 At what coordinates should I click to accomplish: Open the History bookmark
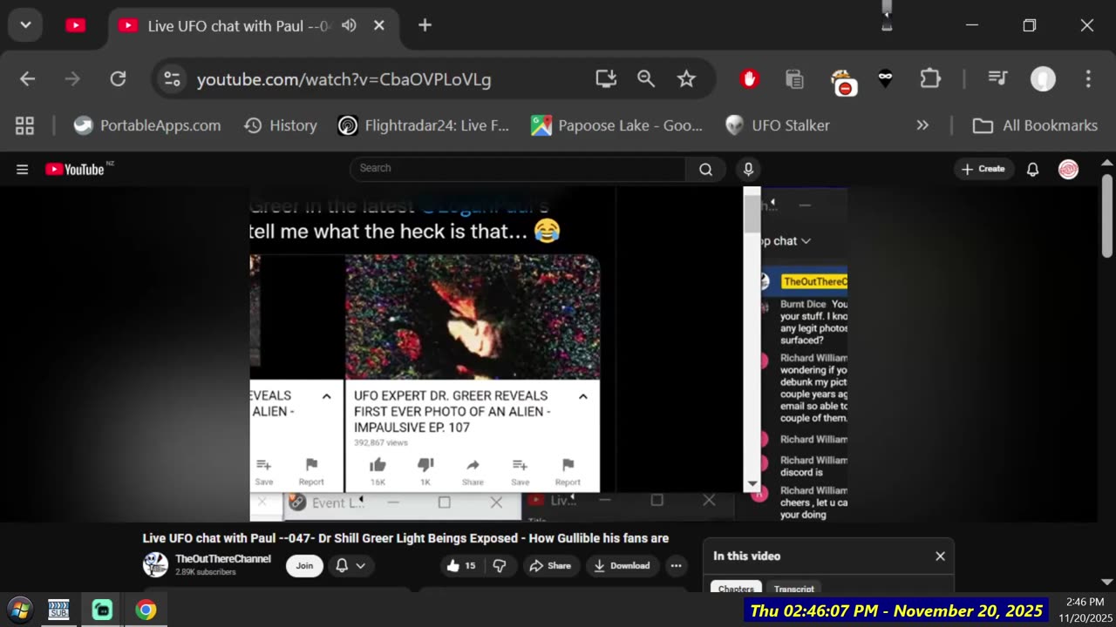click(x=280, y=125)
